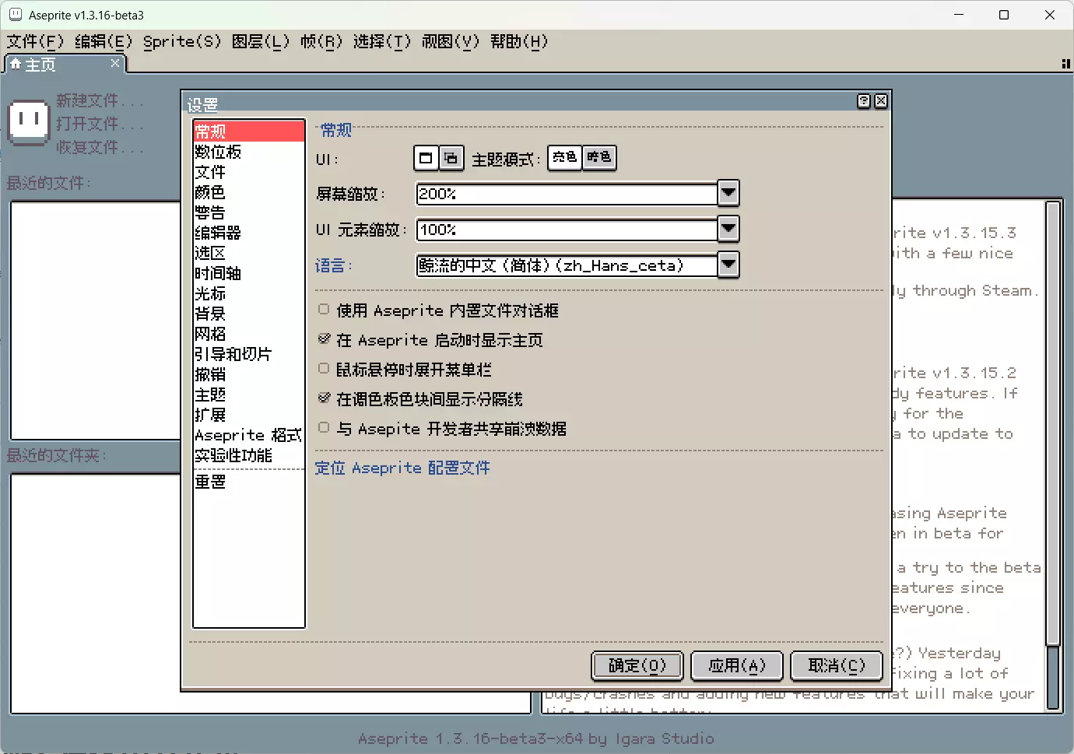Image resolution: width=1074 pixels, height=754 pixels.
Task: Click the 100% UI element scaling field
Action: pyautogui.click(x=567, y=230)
